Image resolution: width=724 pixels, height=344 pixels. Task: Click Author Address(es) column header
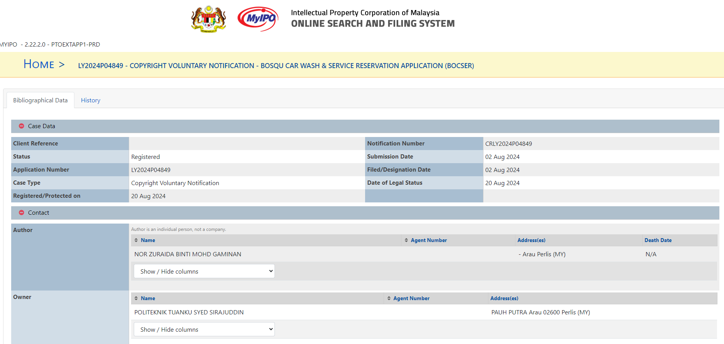[x=531, y=240]
